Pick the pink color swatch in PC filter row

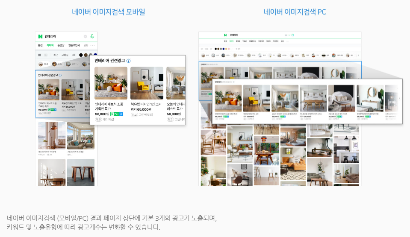pos(229,49)
